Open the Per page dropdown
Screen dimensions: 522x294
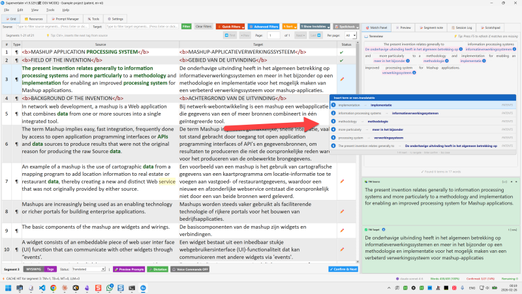pyautogui.click(x=350, y=35)
